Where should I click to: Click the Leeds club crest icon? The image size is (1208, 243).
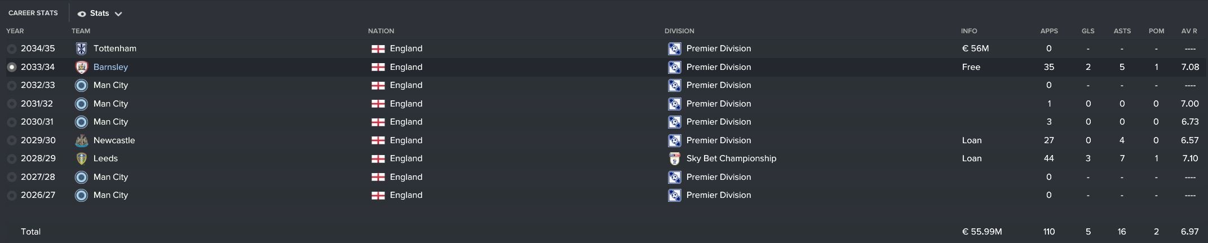pyautogui.click(x=81, y=158)
